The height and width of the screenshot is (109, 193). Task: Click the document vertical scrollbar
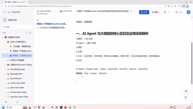[192, 63]
